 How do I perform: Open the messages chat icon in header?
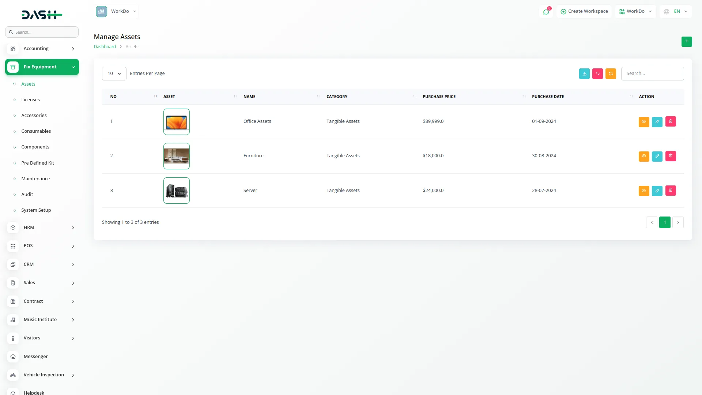tap(546, 12)
